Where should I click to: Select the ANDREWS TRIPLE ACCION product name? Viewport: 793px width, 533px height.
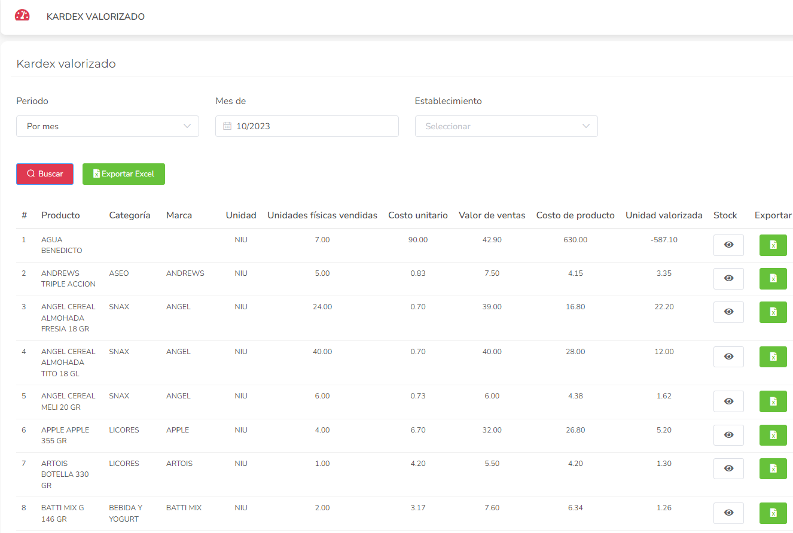pyautogui.click(x=68, y=279)
